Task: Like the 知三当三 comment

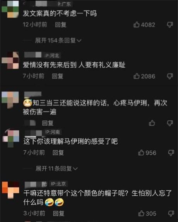Action: coord(152,123)
